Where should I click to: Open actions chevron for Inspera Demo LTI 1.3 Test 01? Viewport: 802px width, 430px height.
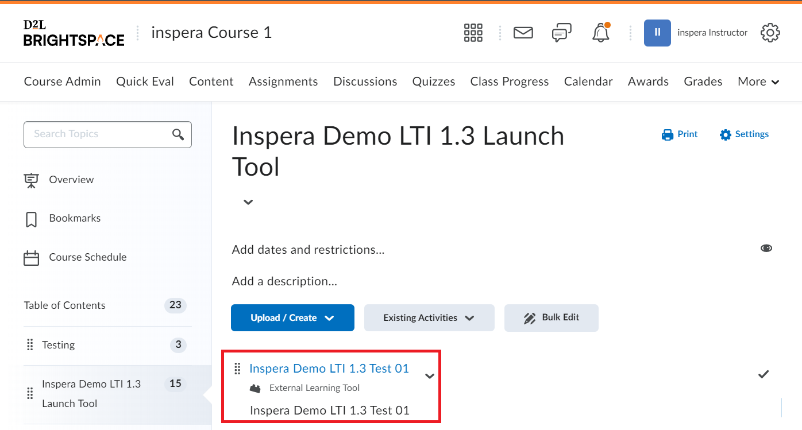pyautogui.click(x=430, y=376)
